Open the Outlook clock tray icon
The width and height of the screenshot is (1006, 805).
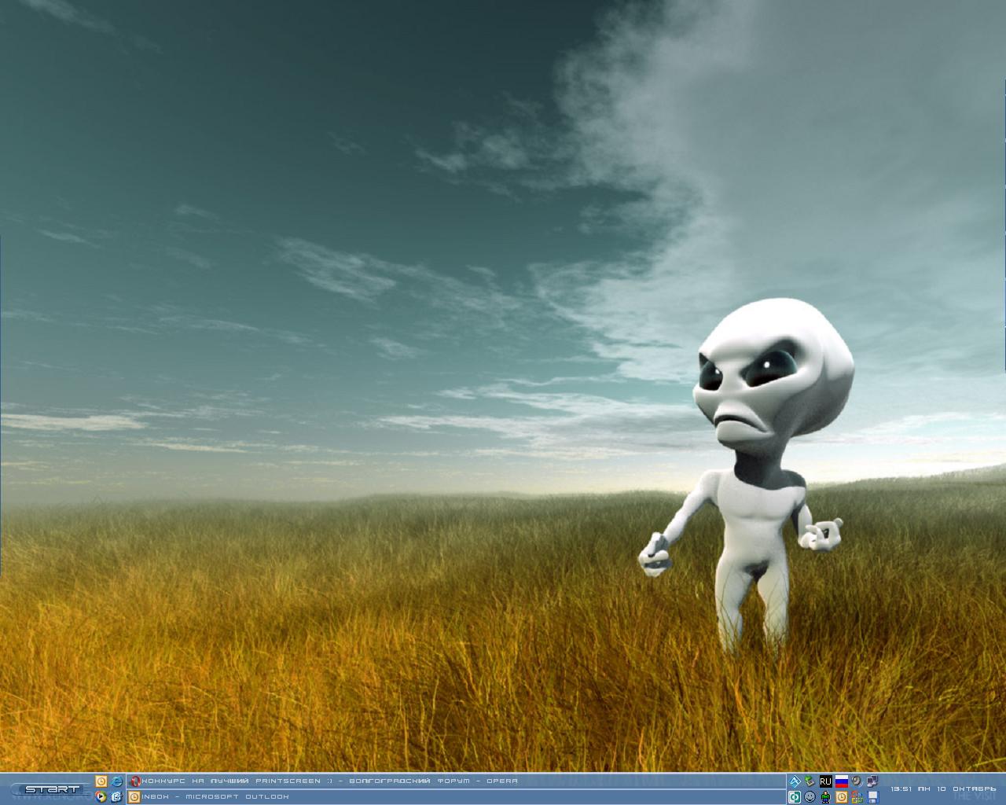[841, 797]
